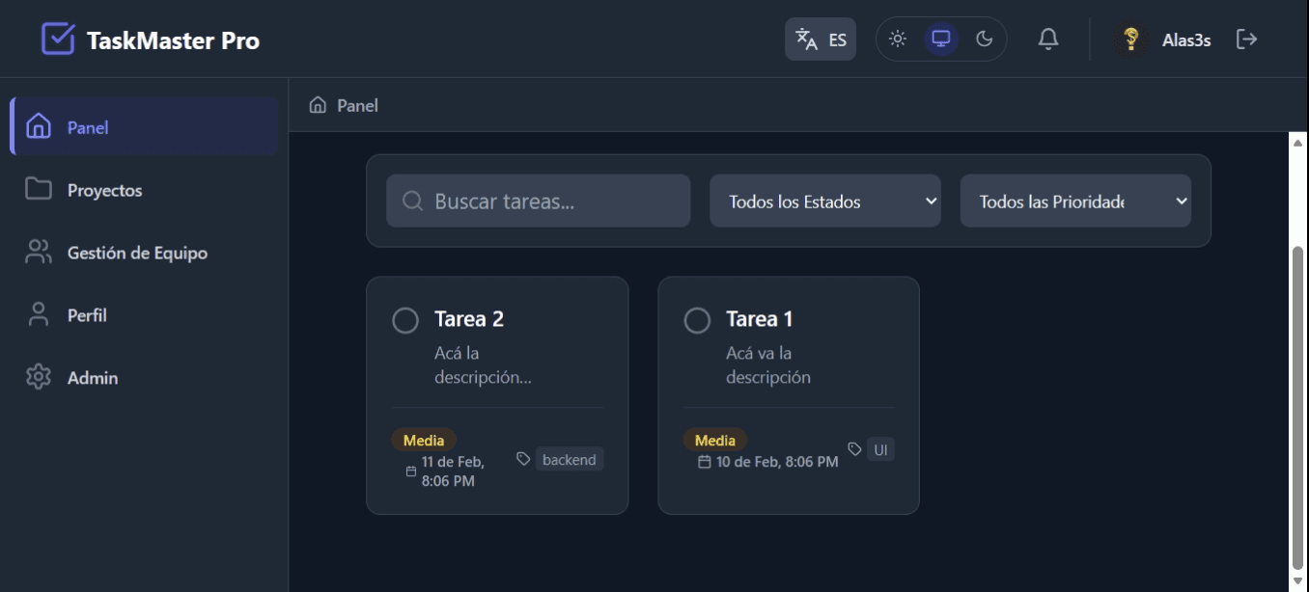Click the magnifier icon in search box
Viewport: 1309px width, 592px height.
tap(412, 201)
